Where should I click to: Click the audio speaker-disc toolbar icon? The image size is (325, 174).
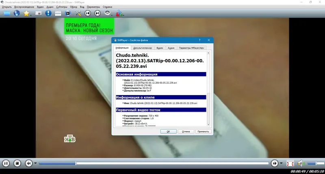pos(107,13)
